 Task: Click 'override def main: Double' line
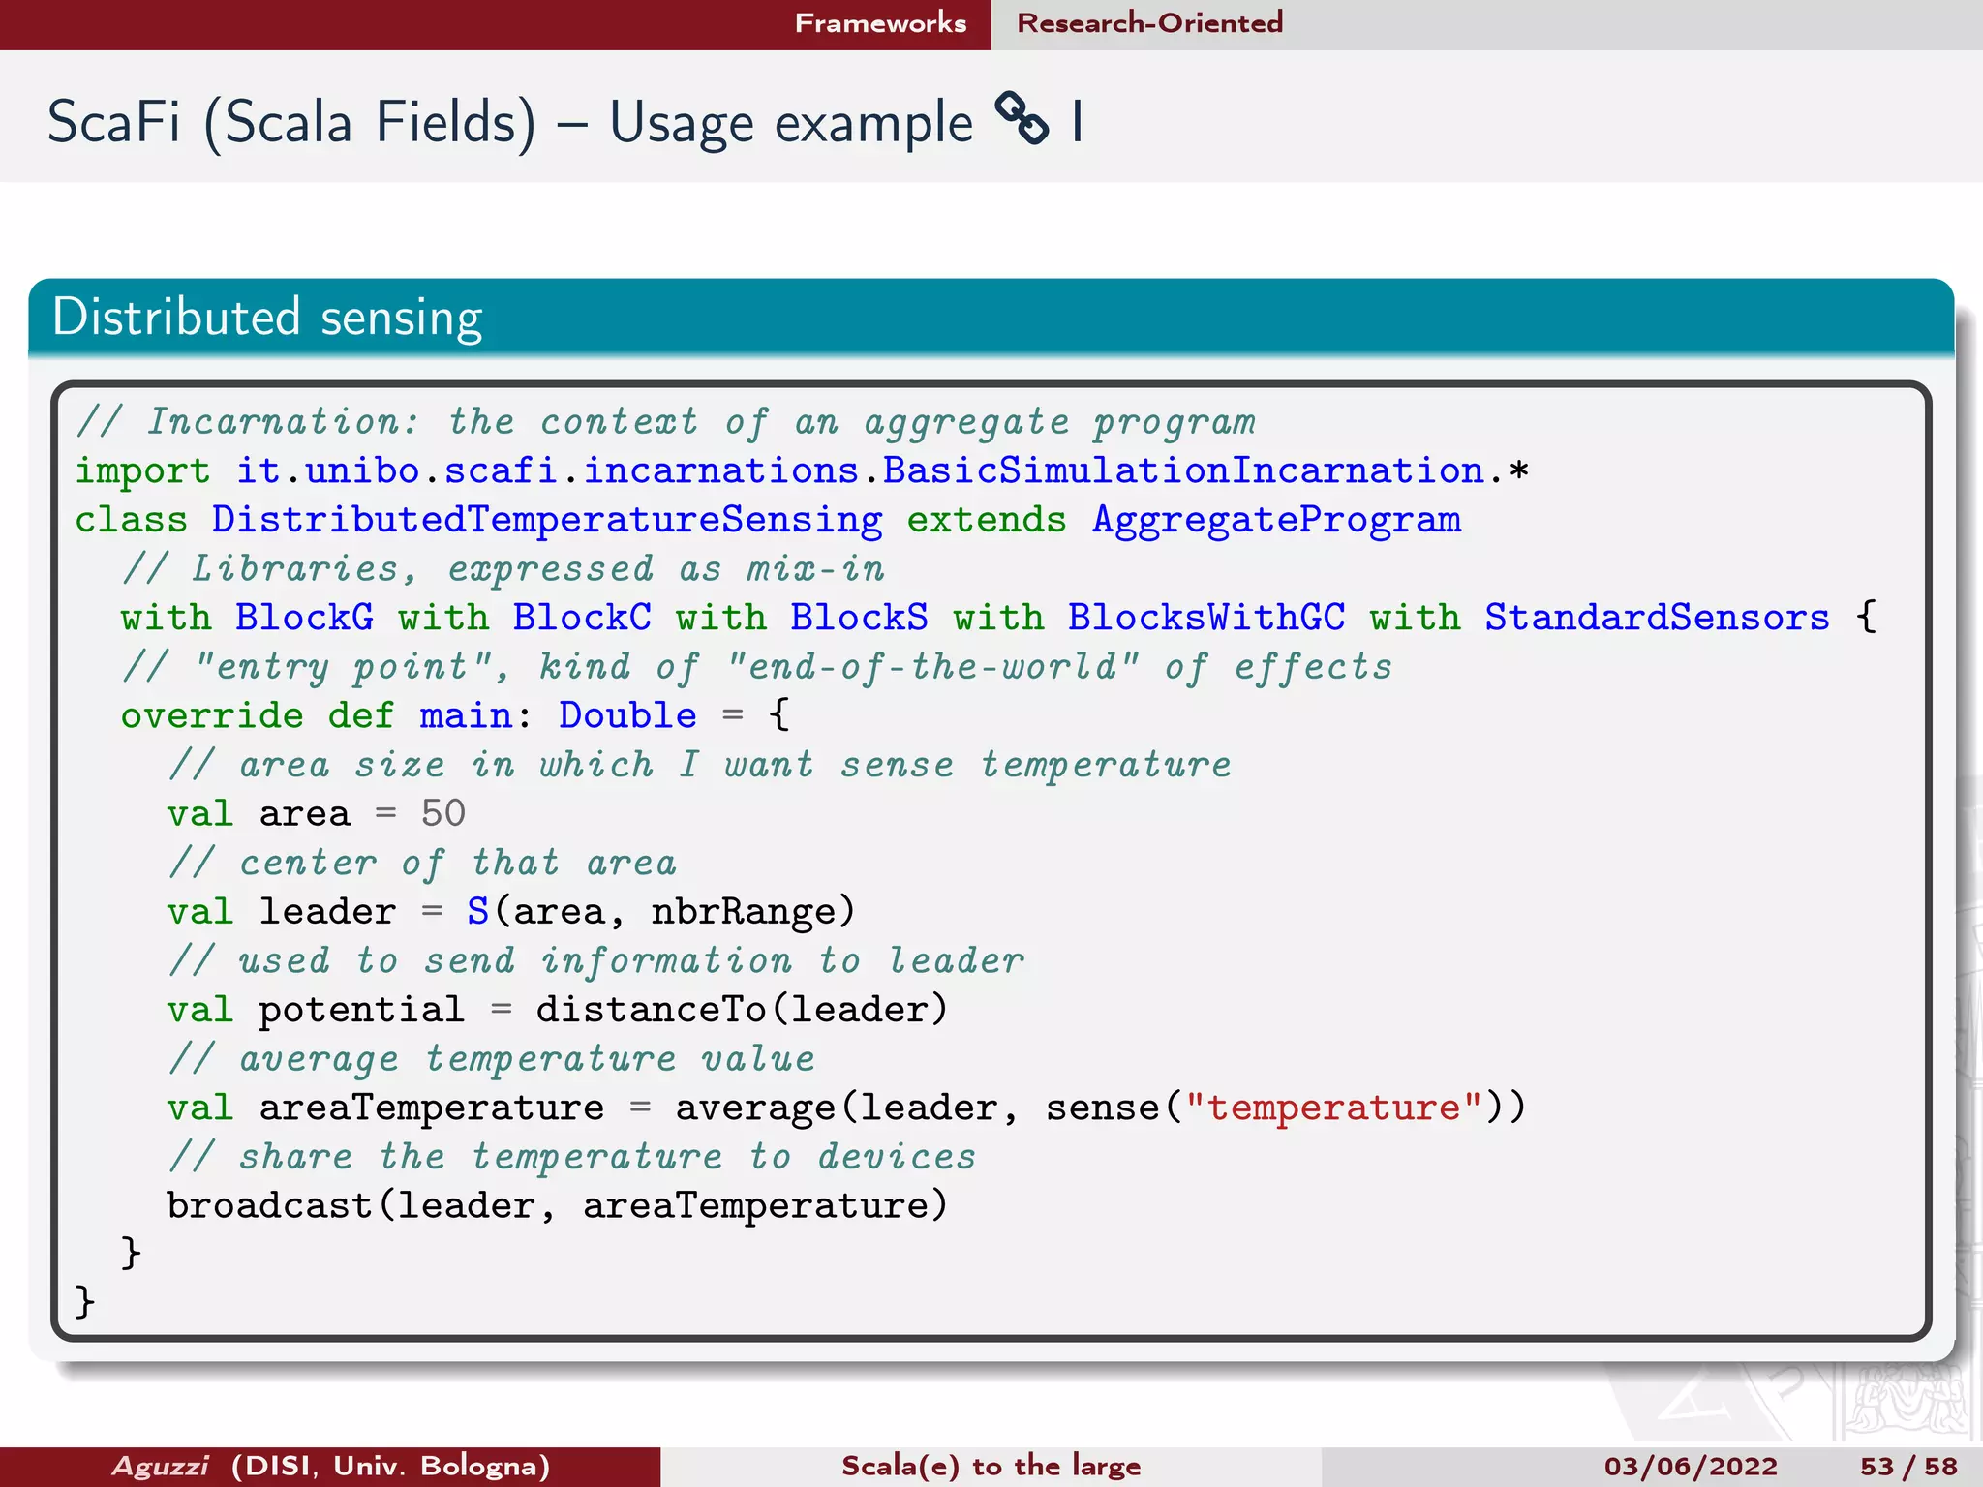pyautogui.click(x=455, y=715)
